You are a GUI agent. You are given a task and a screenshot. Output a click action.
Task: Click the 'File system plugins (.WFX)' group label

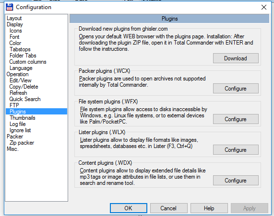108,102
